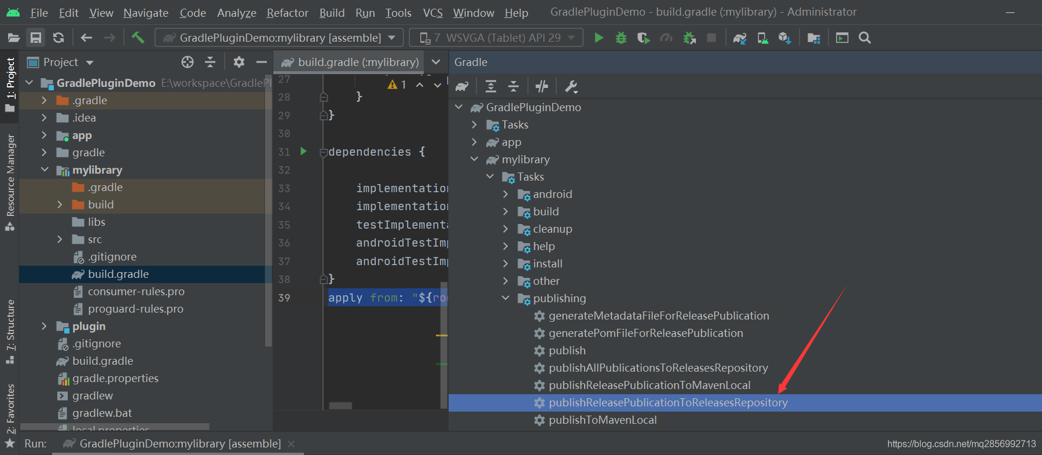Open Project panel gear settings
Screen dimensions: 1042x455
[239, 62]
